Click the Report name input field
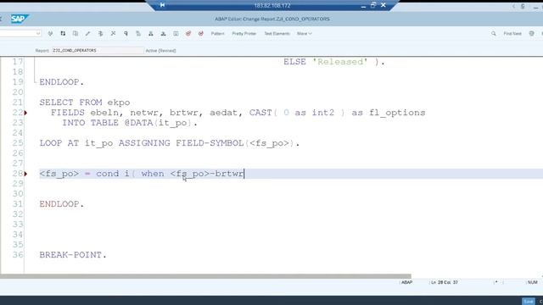 coord(98,51)
